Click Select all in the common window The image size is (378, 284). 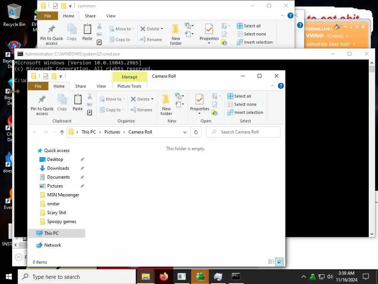249,26
